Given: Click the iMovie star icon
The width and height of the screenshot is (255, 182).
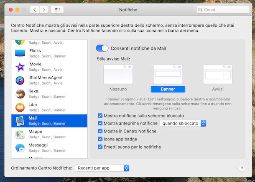Looking at the screenshot, I should pos(20,67).
